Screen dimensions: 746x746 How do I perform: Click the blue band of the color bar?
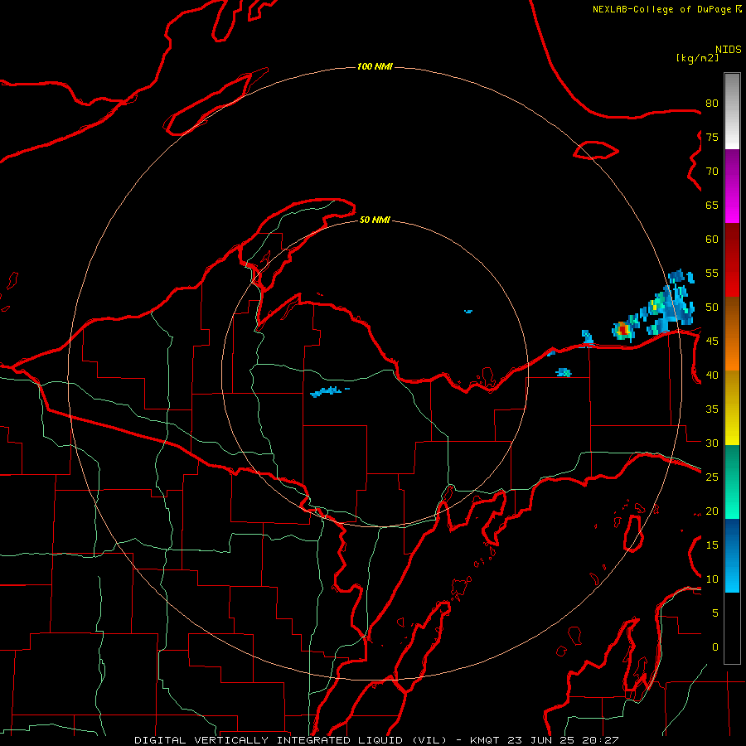pos(732,555)
